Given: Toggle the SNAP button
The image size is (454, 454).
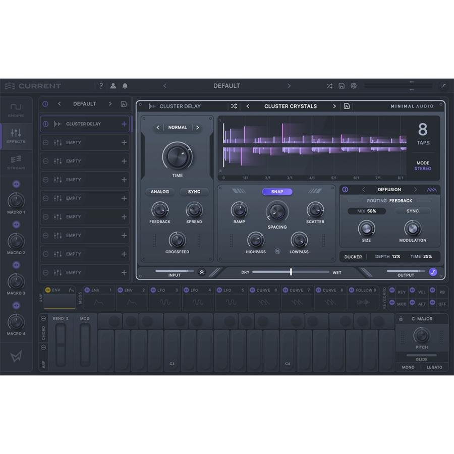Looking at the screenshot, I should click(277, 192).
